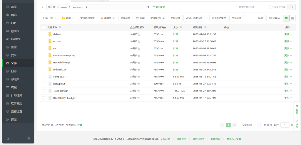The image size is (301, 145).
Task: Open the 新建 dropdown menu
Action: coord(68,18)
